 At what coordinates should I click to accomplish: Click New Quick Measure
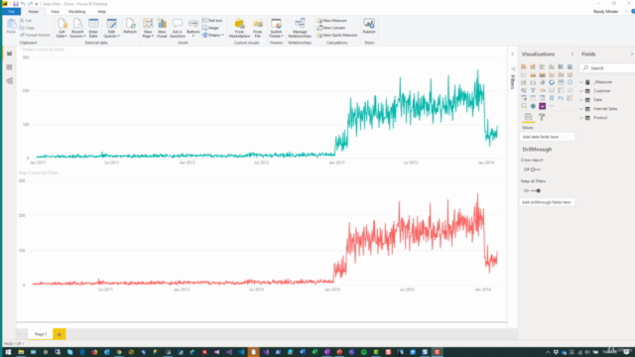pos(337,36)
